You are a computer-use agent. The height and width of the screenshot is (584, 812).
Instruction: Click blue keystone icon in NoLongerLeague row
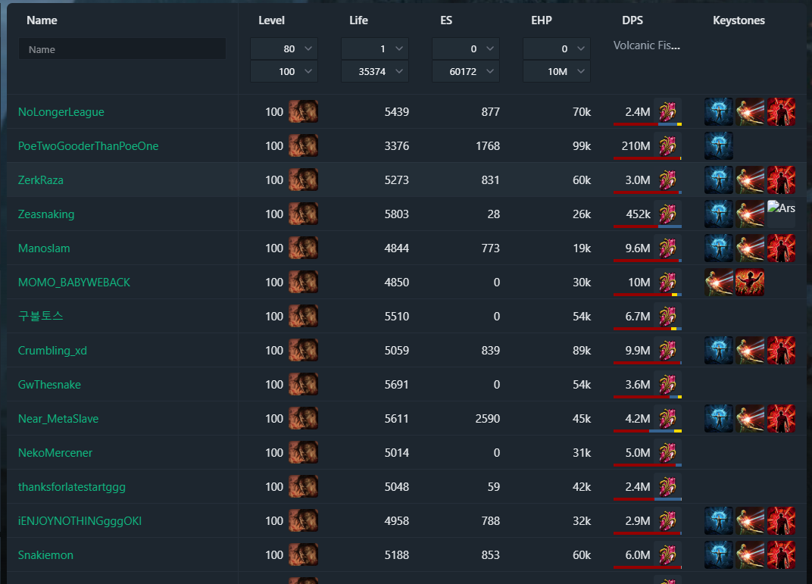point(719,112)
